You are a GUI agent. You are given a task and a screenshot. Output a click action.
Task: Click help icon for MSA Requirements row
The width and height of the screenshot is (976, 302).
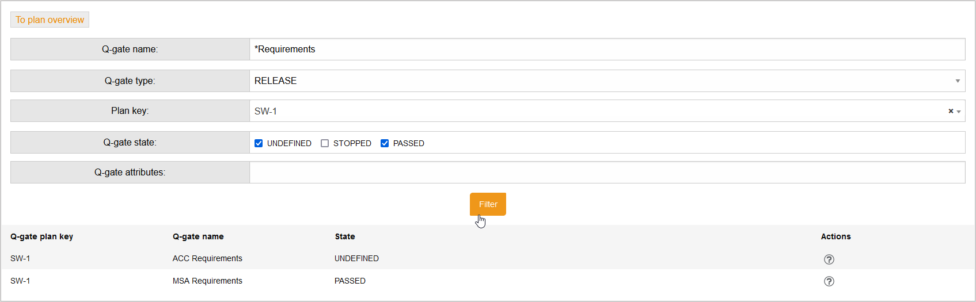(829, 281)
